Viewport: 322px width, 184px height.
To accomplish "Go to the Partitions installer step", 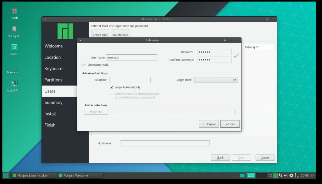I will (53, 80).
